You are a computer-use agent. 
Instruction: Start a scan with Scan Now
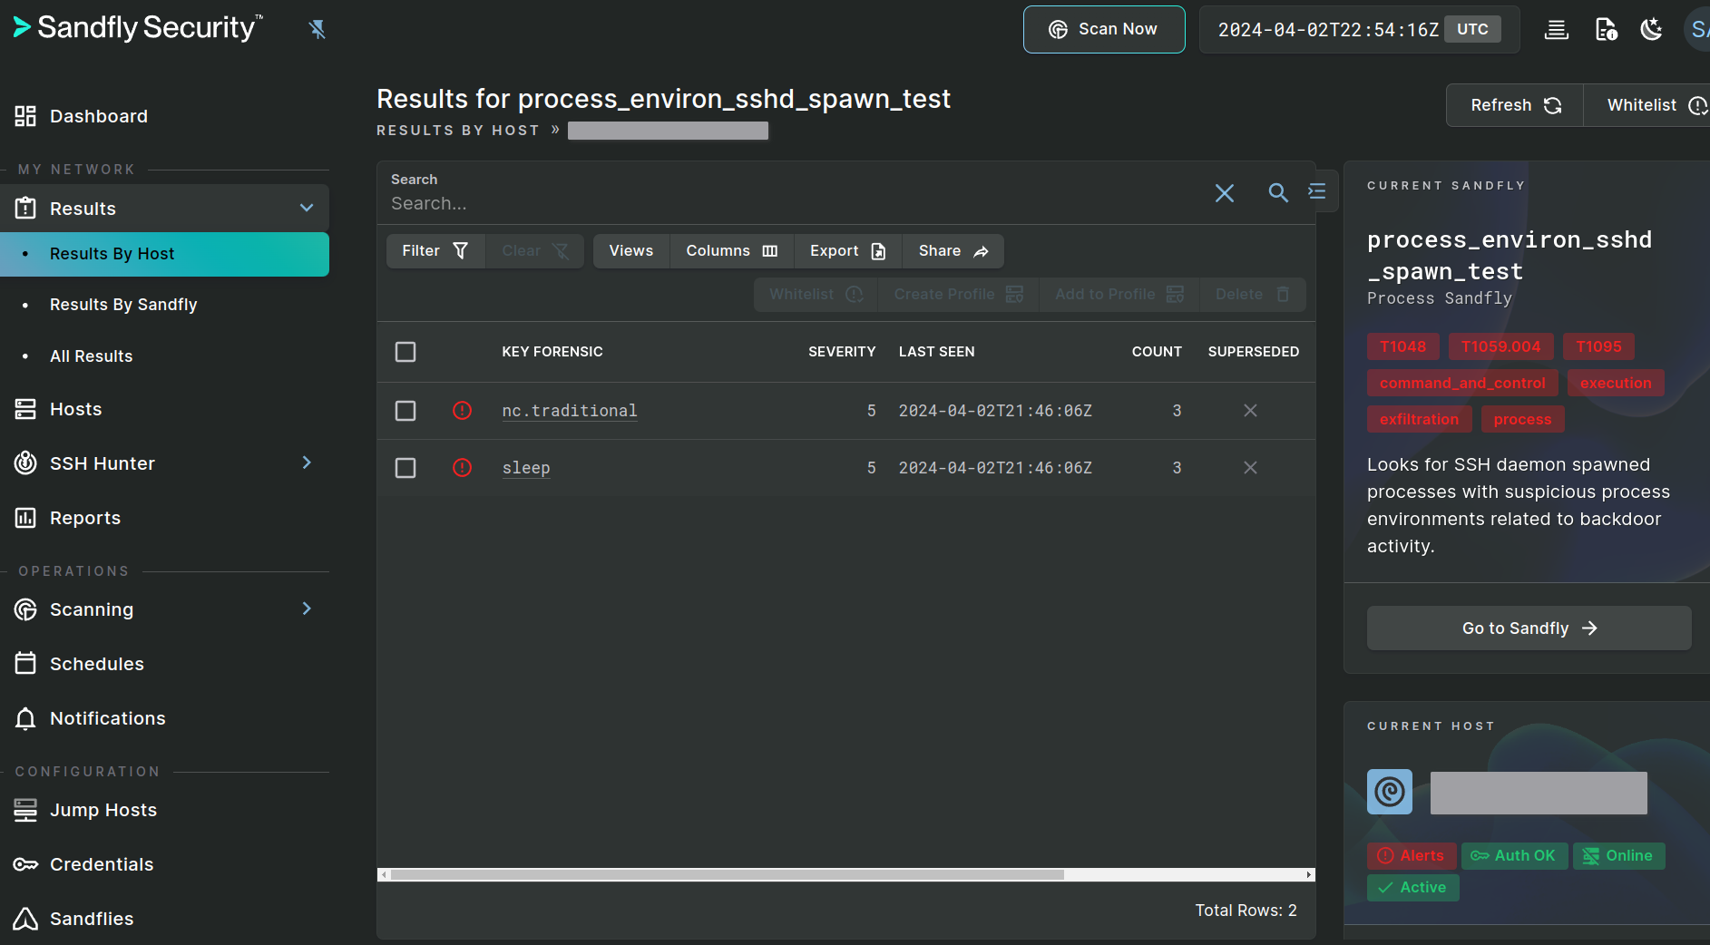click(x=1104, y=29)
